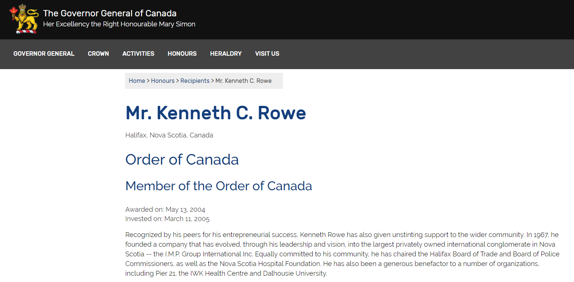Open the Governor General navigation menu

pos(44,54)
